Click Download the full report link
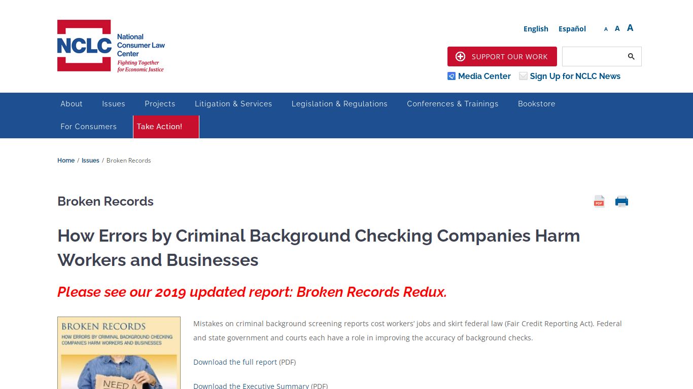Screen dimensions: 693x389 coord(235,362)
